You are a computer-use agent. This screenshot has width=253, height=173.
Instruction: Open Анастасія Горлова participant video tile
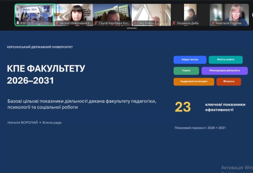point(229,15)
